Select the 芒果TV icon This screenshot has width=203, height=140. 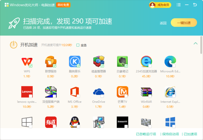(122, 92)
